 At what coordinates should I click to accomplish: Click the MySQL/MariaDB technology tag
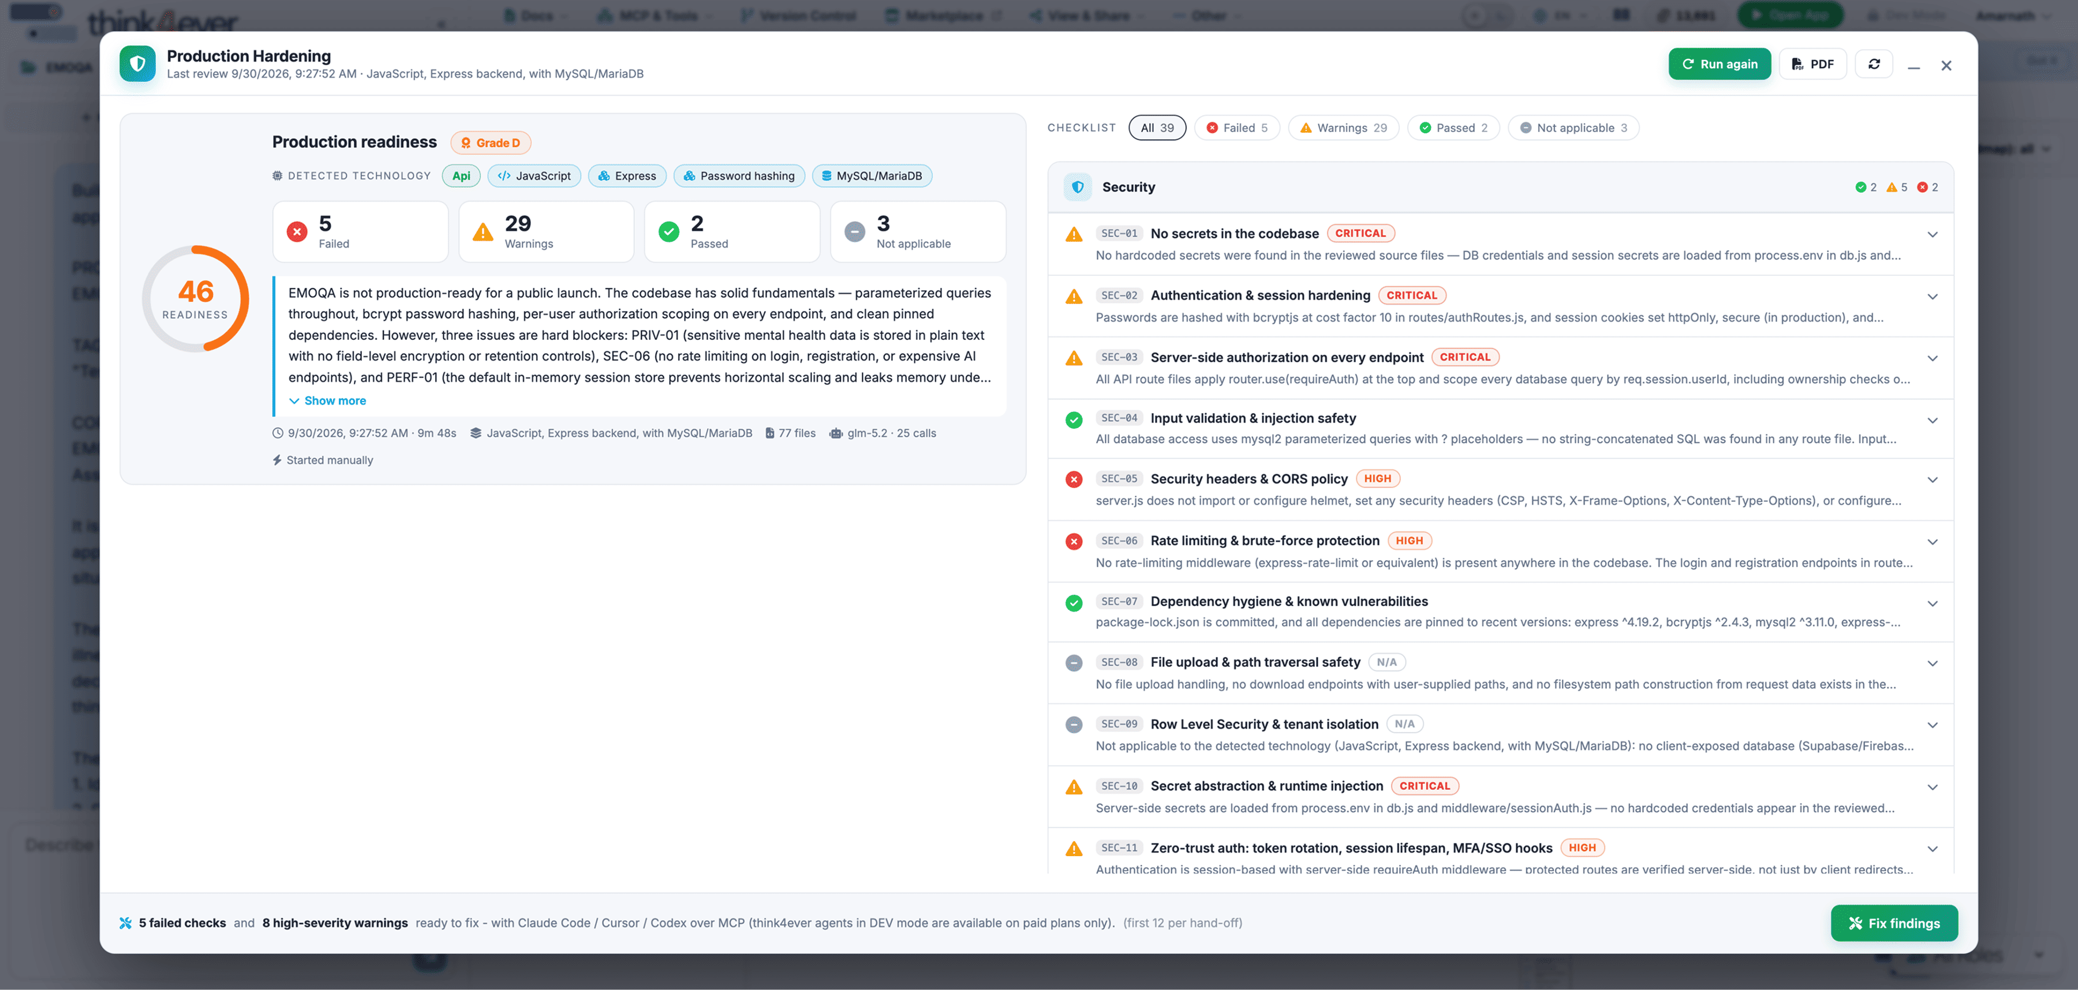[871, 176]
